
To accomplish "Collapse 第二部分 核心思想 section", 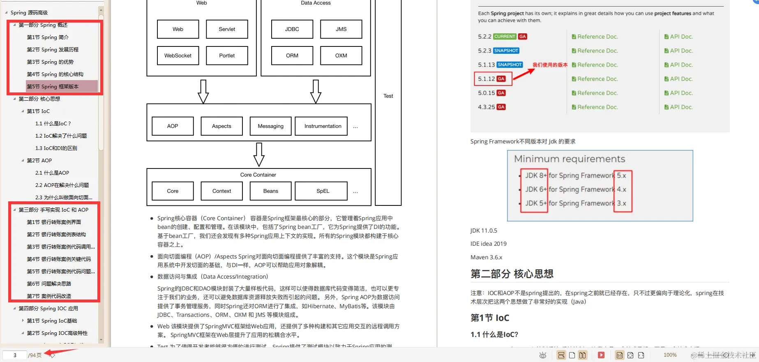I will click(14, 99).
